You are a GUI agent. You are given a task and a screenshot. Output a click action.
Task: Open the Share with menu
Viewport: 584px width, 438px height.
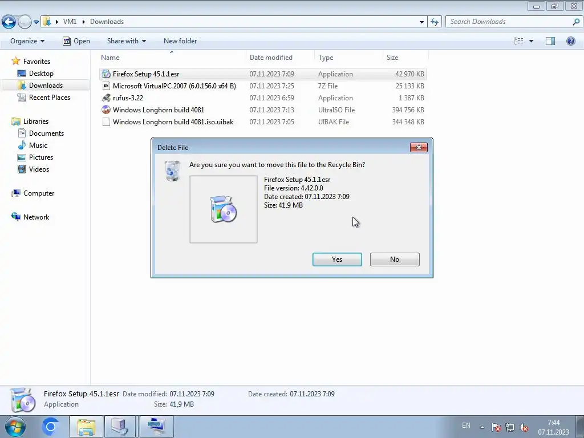click(126, 41)
